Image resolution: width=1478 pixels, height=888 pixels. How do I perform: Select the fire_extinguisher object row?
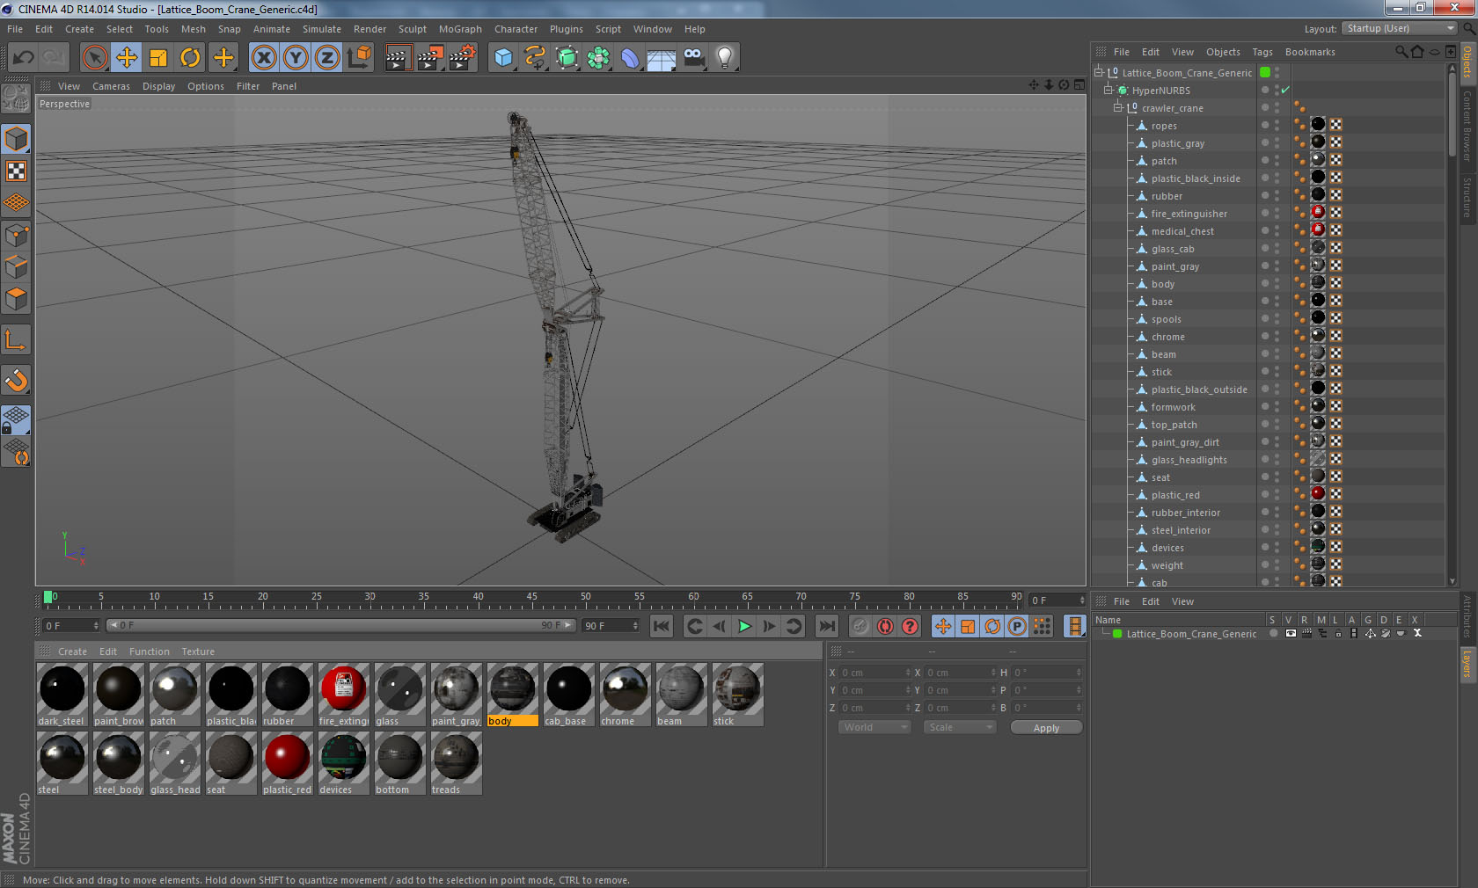click(x=1189, y=214)
